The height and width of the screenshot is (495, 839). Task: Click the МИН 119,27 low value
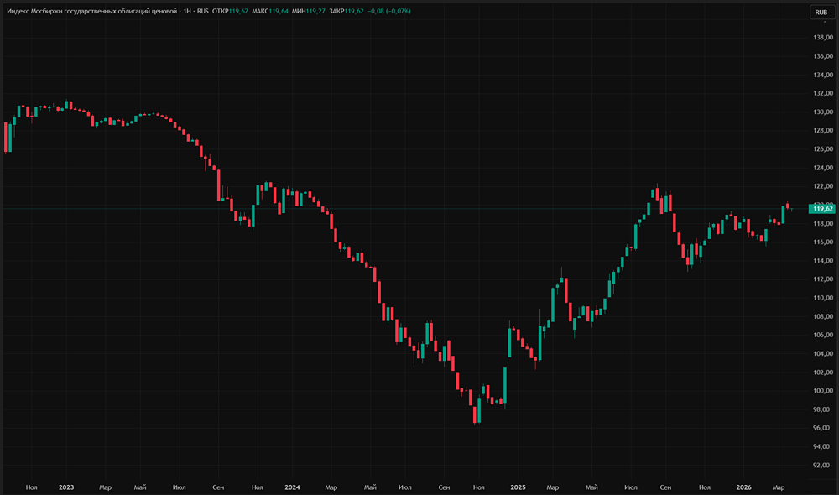[x=308, y=11]
